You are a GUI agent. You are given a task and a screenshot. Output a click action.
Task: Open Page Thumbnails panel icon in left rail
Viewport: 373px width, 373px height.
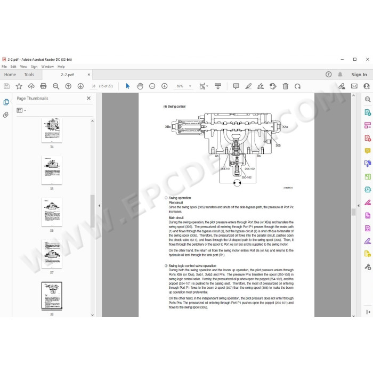pos(6,102)
